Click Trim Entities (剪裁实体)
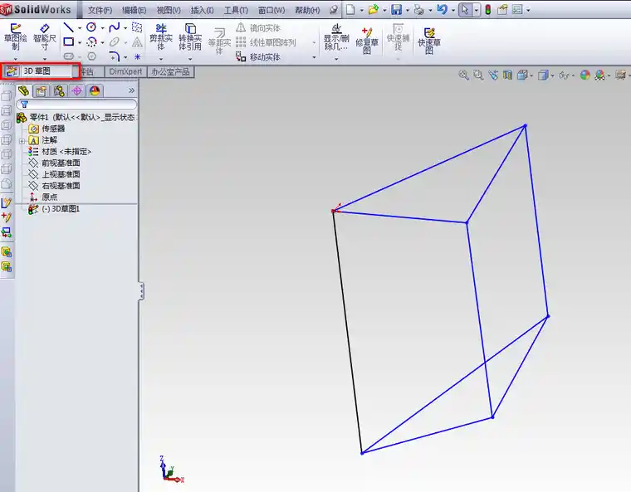The image size is (631, 492). 161,37
